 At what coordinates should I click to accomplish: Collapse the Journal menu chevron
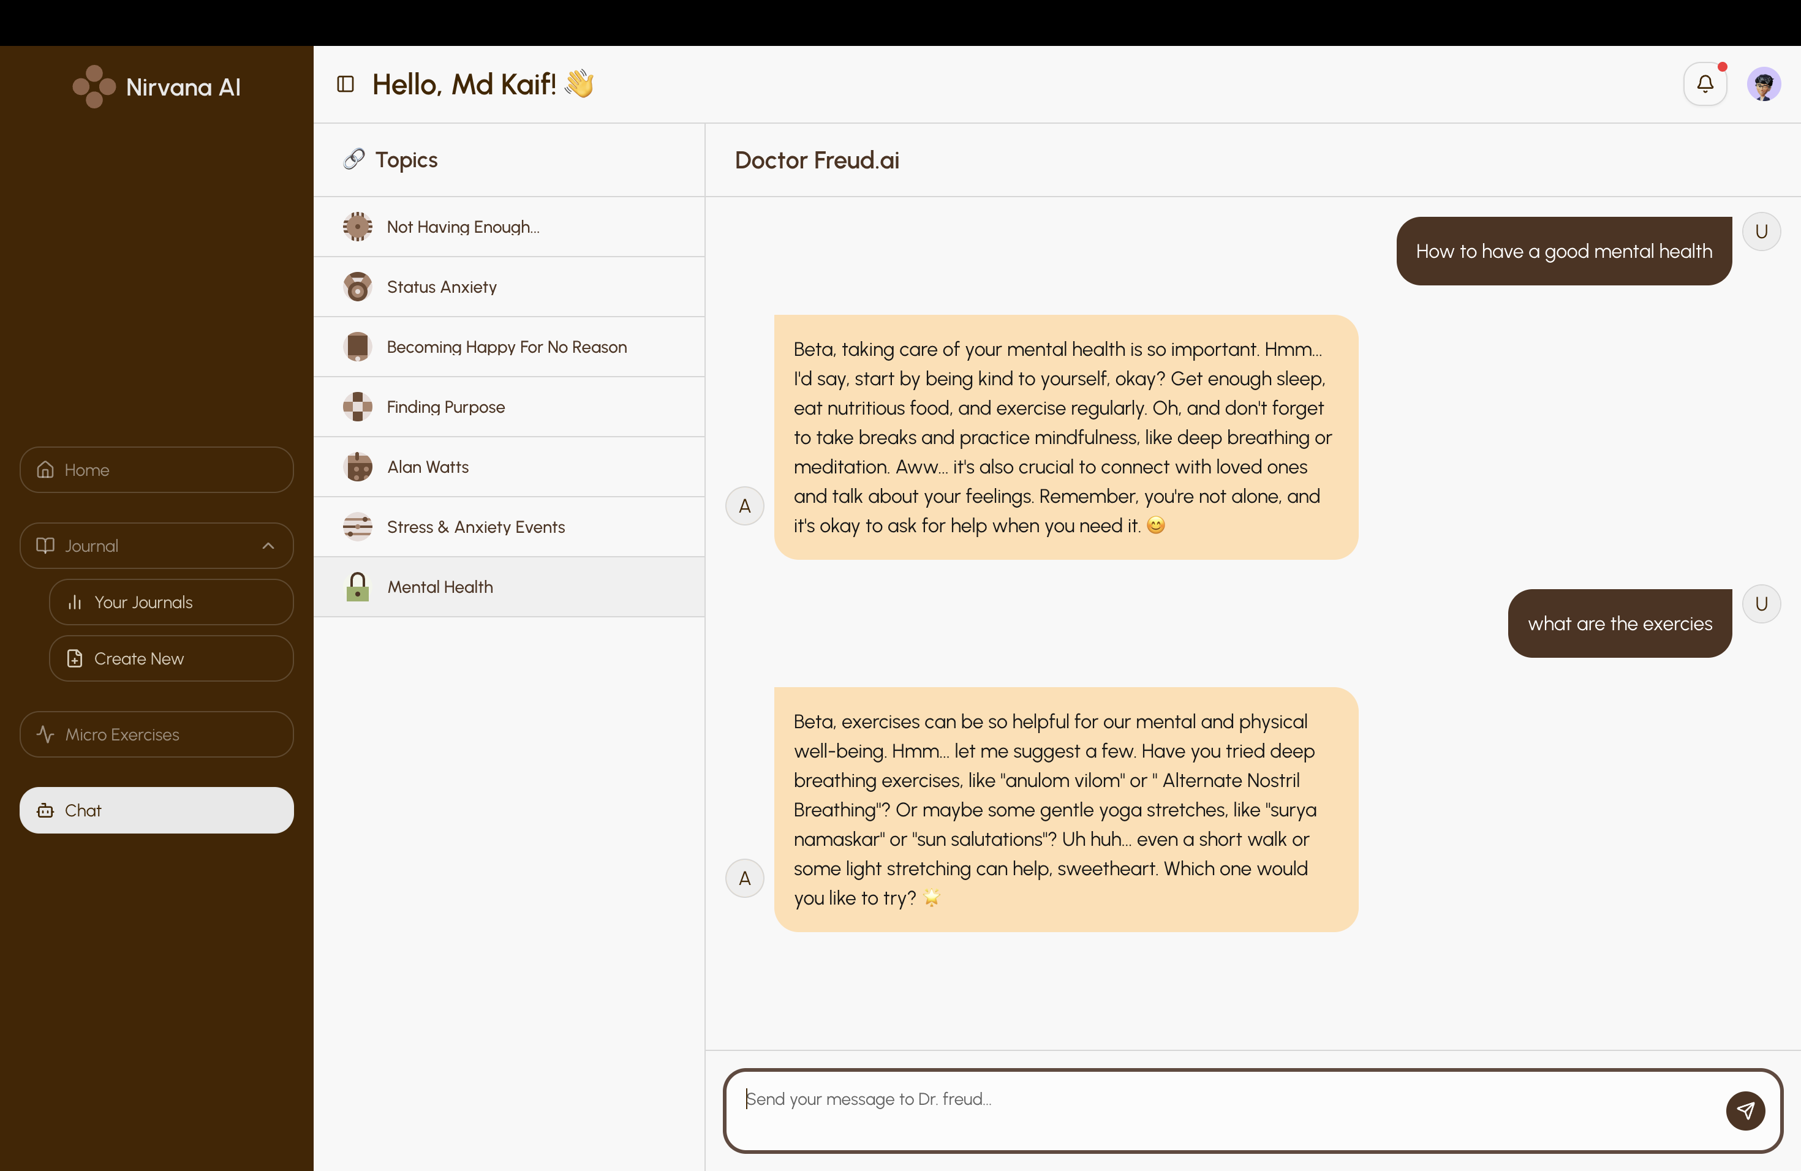[x=268, y=546]
